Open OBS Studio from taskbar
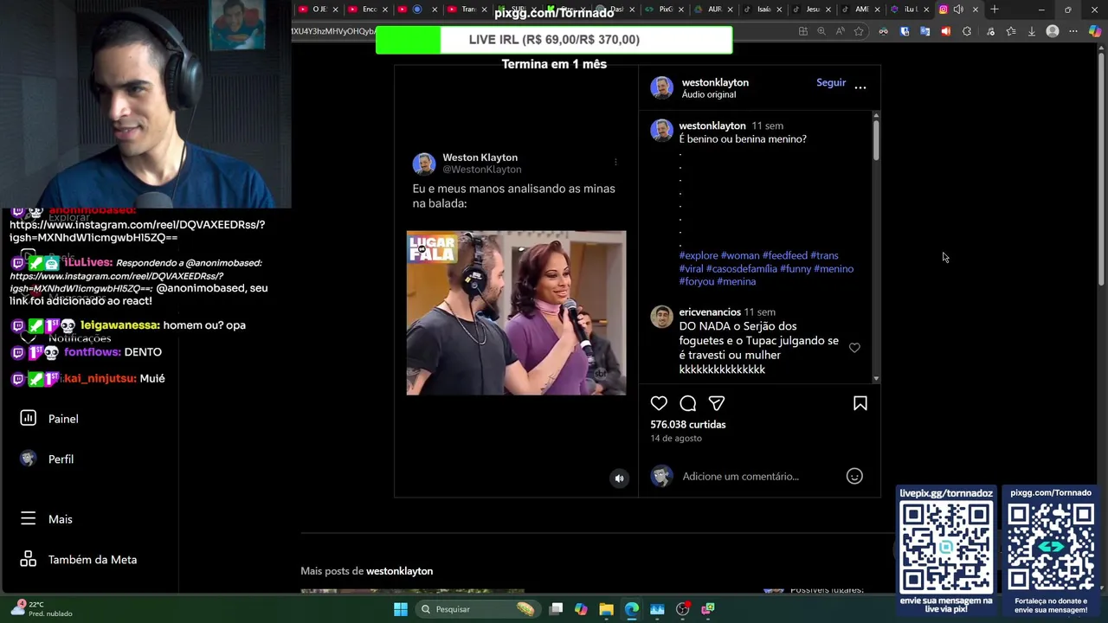 [x=683, y=609]
